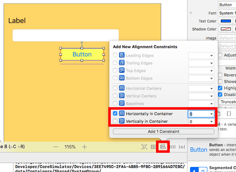Click the 115% zoom level text
This screenshot has height=172, width=236.
coord(70,147)
